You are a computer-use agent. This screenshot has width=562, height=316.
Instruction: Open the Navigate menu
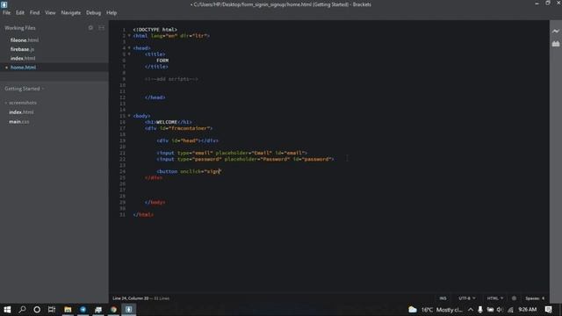point(71,12)
